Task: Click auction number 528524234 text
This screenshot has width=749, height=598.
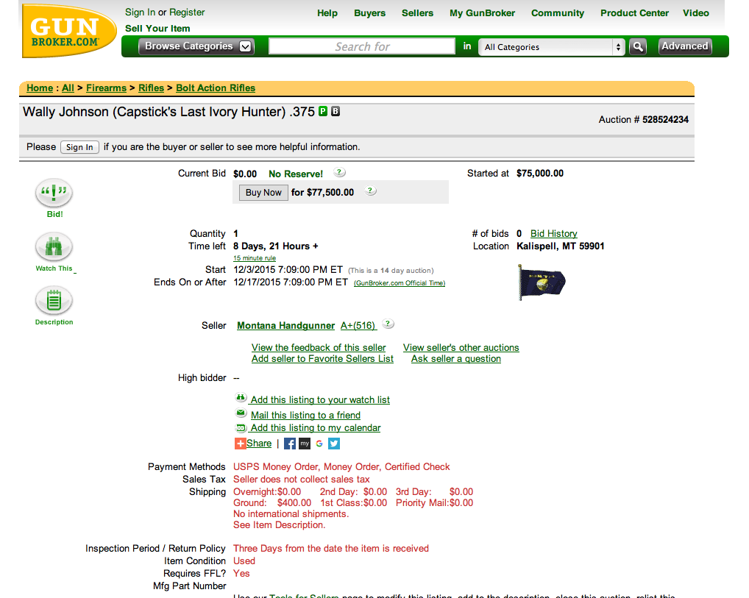Action: point(665,119)
